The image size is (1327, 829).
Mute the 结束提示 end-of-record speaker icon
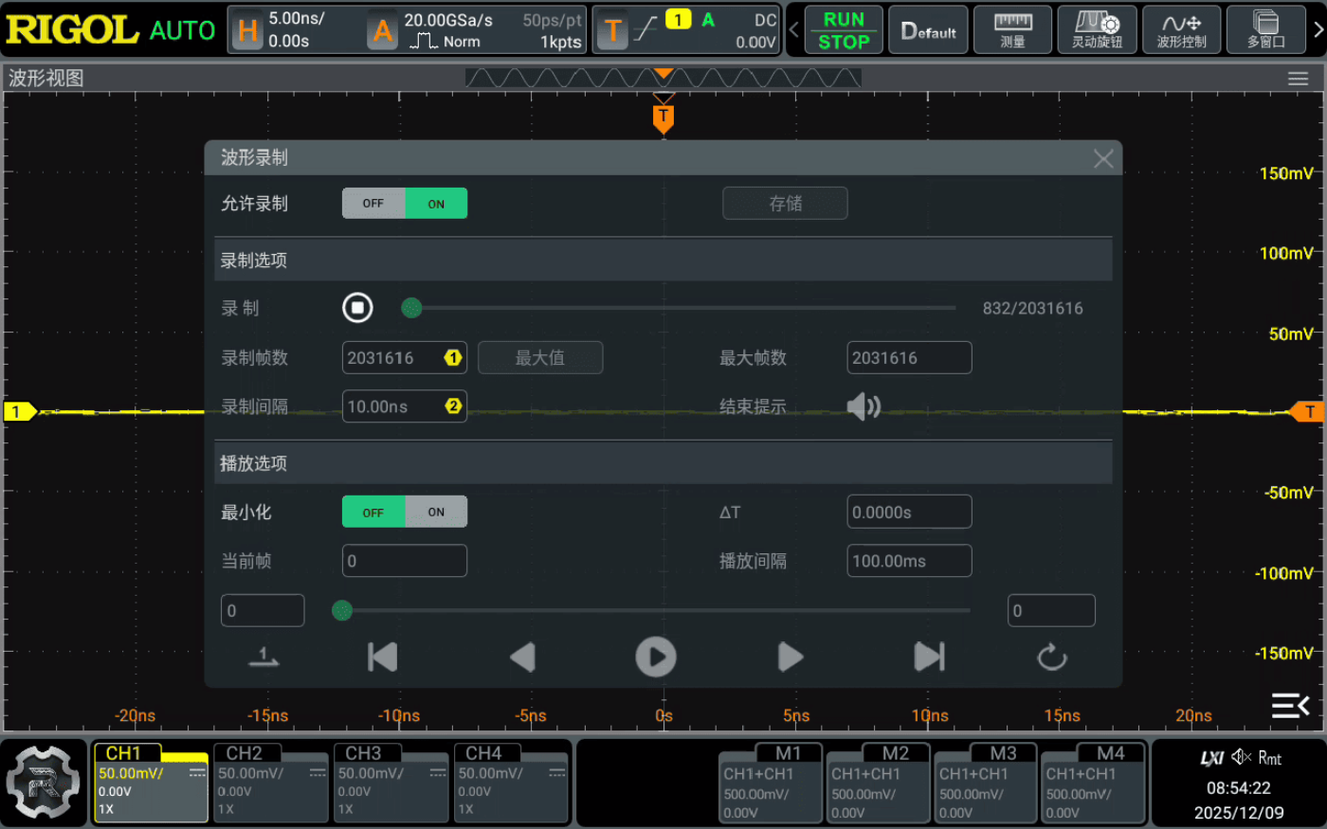click(863, 406)
